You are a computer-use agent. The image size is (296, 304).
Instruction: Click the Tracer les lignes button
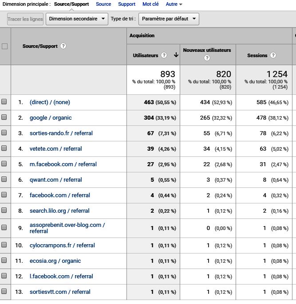pos(25,19)
